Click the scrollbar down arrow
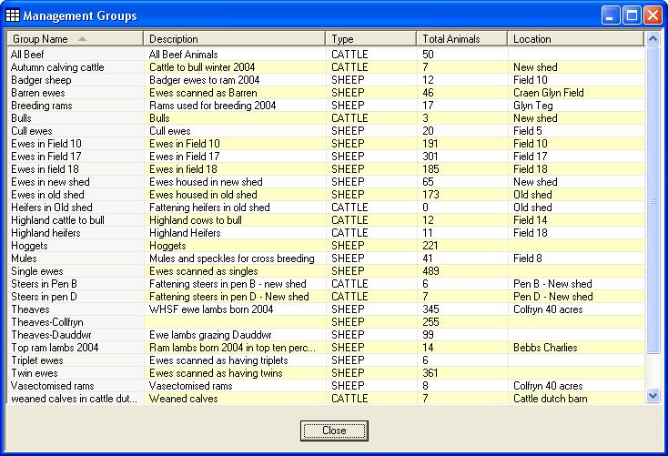This screenshot has width=668, height=456. point(653,396)
